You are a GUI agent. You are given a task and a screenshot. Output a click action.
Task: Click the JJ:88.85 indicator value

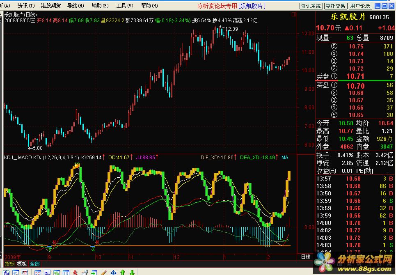[x=145, y=158]
